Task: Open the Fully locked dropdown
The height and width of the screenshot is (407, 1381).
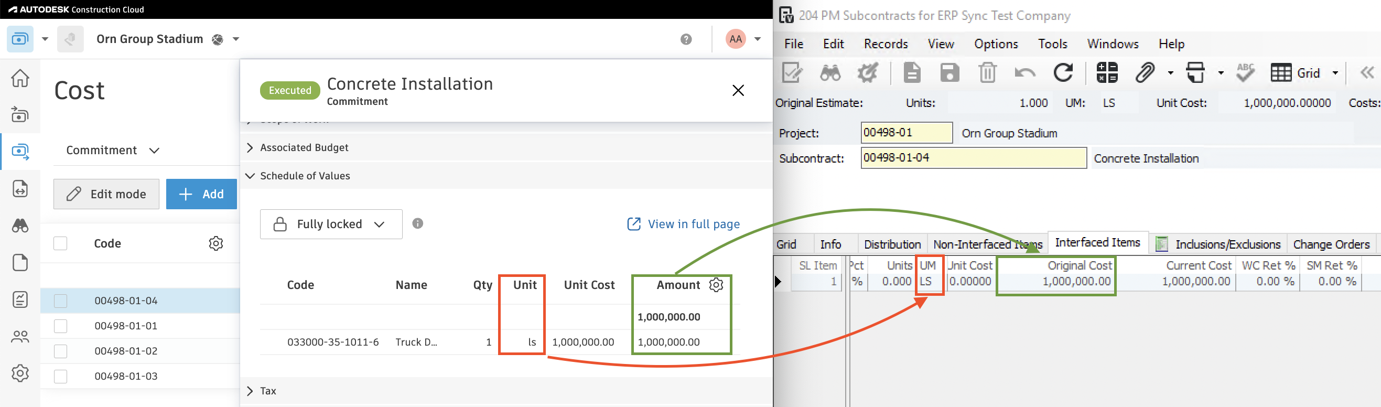Action: coord(331,224)
